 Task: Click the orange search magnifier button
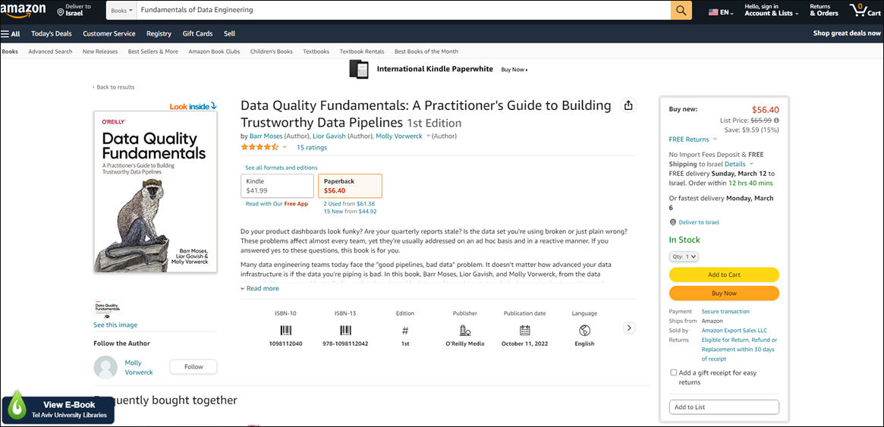click(681, 10)
